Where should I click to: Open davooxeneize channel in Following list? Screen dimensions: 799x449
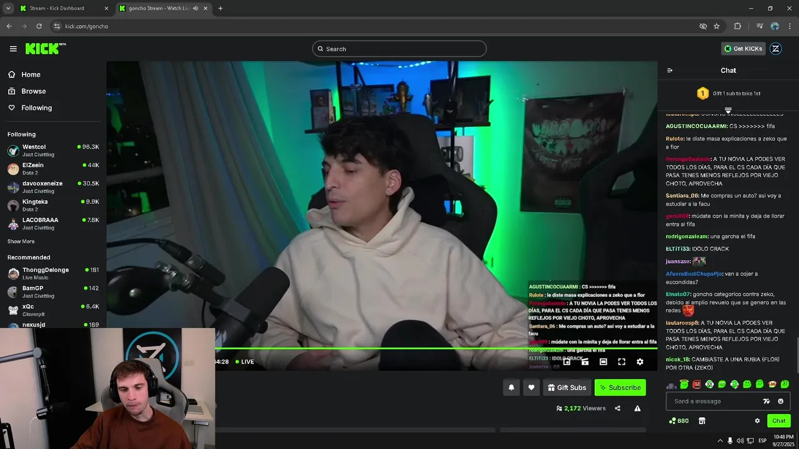click(x=53, y=187)
